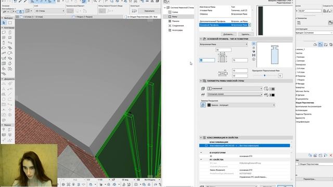
Task: Click the highlighted frame depth input field
Action: pos(207,60)
